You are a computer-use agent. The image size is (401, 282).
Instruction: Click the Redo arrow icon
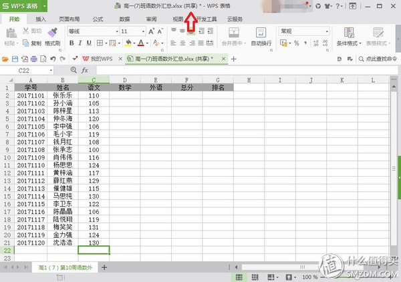click(x=63, y=59)
